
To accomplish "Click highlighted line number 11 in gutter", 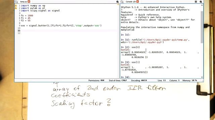I will pos(19,31).
